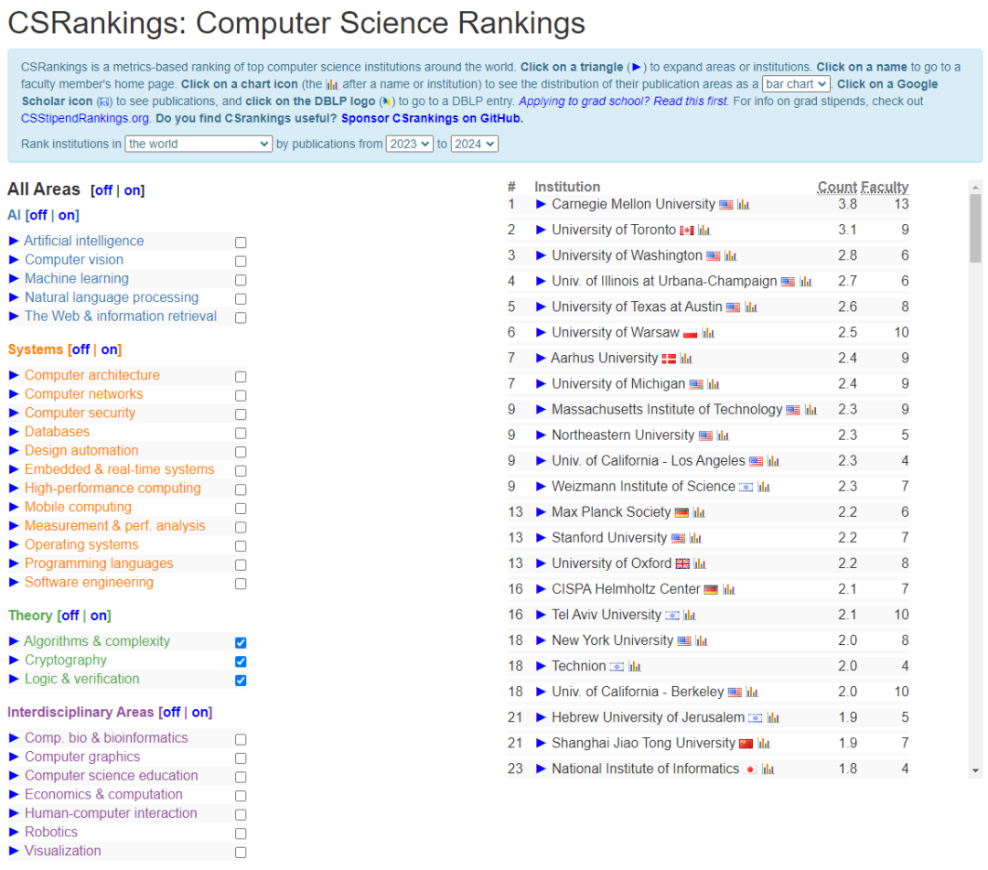Screen dimensions: 988x870
Task: Expand the University of Washington faculty list
Action: (x=541, y=256)
